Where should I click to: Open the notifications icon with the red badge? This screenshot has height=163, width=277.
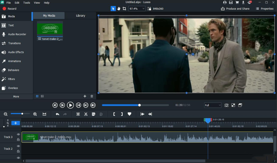tap(249, 2)
